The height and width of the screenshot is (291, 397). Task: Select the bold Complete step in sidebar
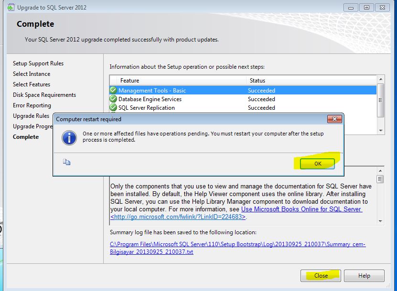coord(26,137)
